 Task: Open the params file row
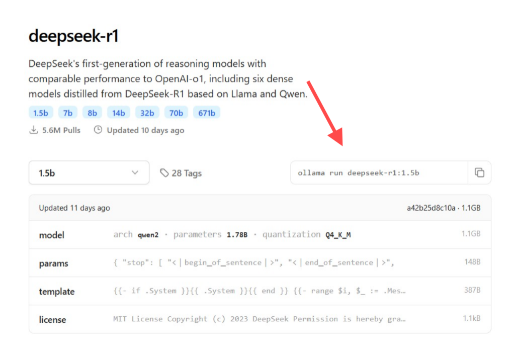(260, 263)
